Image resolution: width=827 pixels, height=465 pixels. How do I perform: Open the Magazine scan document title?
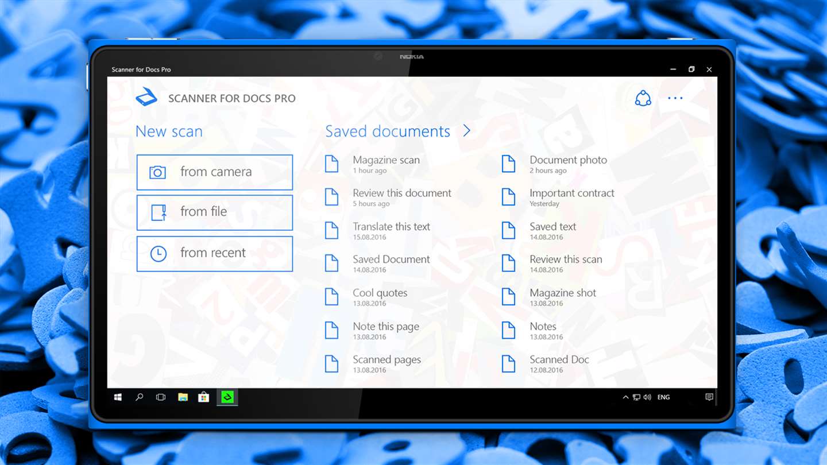point(386,160)
